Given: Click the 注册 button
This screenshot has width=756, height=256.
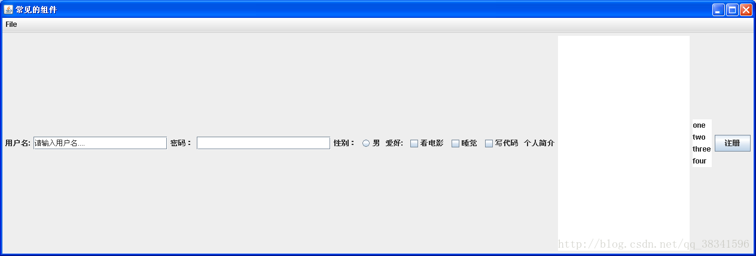Looking at the screenshot, I should [733, 143].
